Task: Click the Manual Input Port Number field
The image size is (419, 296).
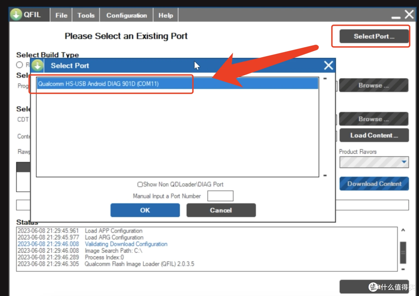Action: (x=220, y=196)
